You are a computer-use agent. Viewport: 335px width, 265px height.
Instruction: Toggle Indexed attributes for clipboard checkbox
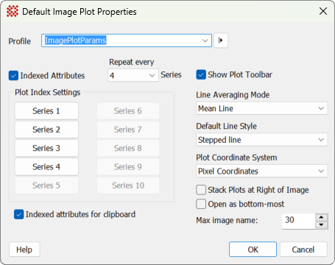click(x=19, y=214)
